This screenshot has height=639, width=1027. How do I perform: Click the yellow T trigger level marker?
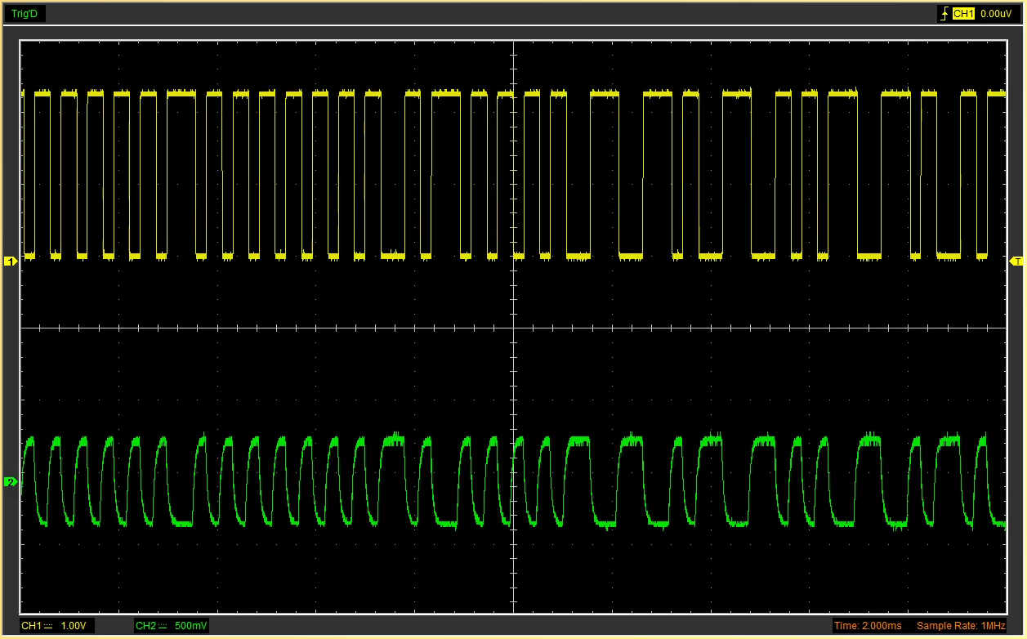1016,261
